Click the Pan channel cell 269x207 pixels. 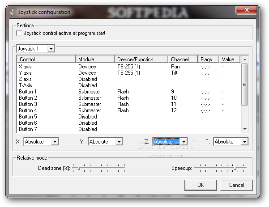[x=175, y=67]
